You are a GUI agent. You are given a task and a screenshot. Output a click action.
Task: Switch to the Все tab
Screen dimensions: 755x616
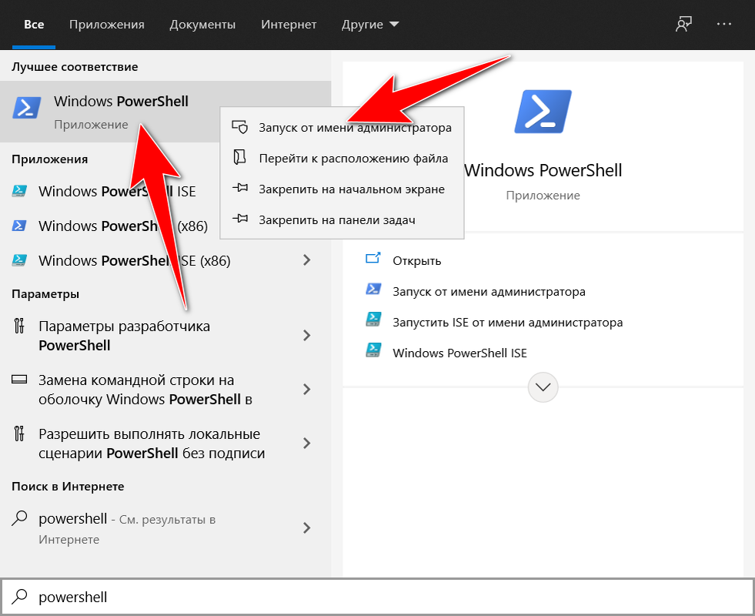point(34,25)
